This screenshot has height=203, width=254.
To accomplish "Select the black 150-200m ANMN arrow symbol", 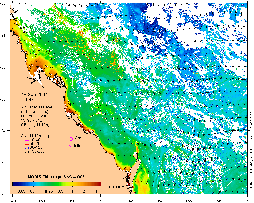I will tap(27, 152).
